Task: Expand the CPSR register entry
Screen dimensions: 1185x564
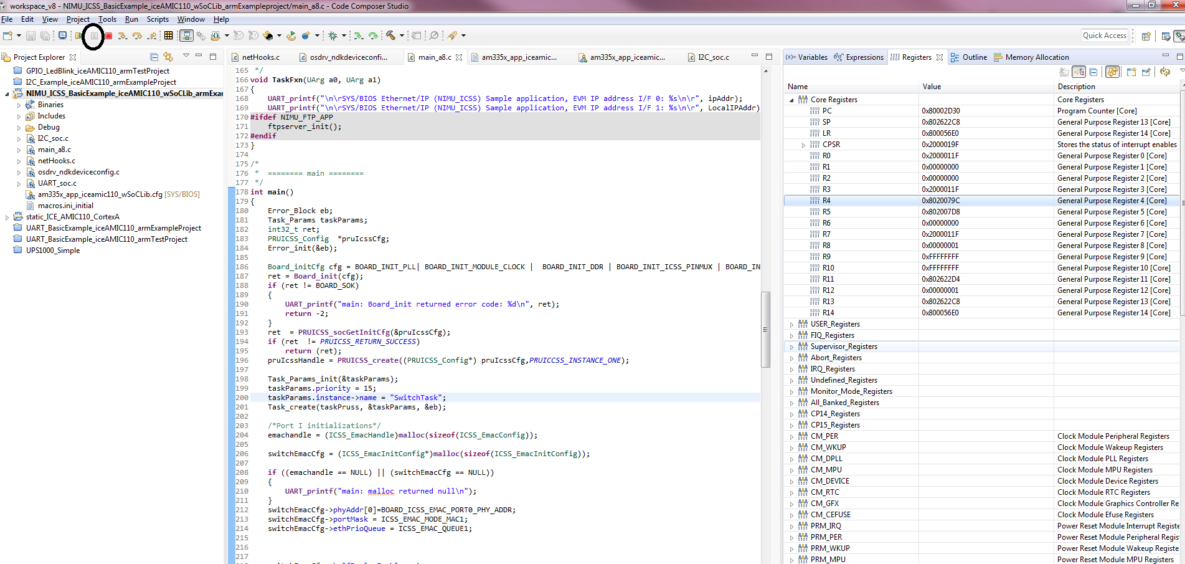Action: tap(803, 145)
